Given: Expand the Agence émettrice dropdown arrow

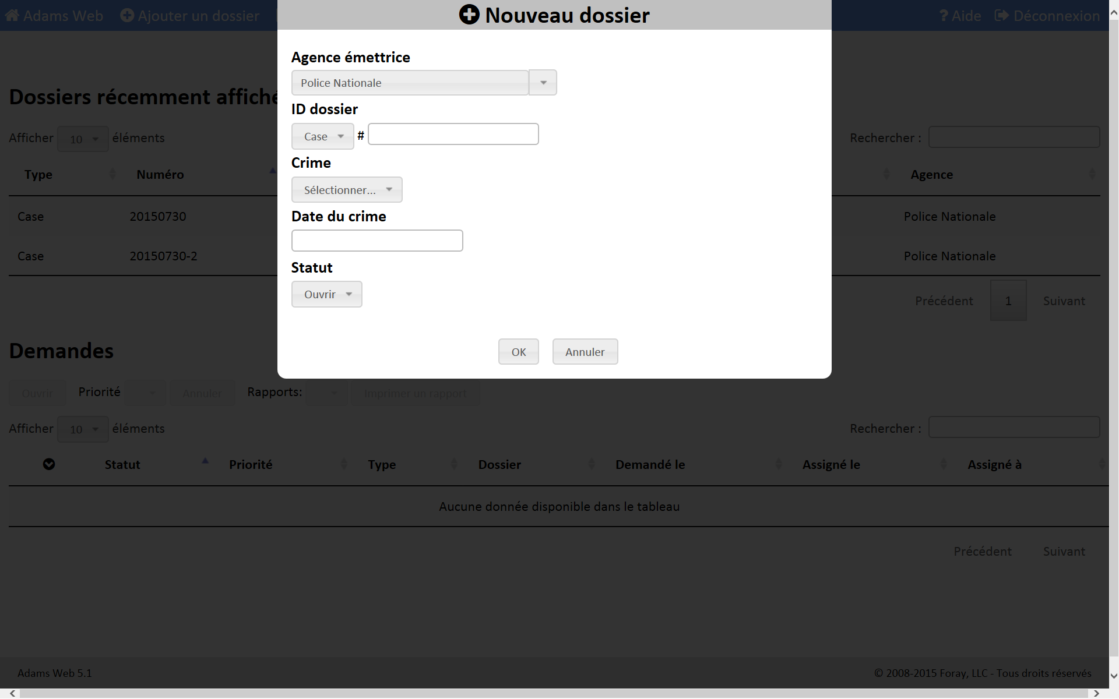Looking at the screenshot, I should point(543,83).
